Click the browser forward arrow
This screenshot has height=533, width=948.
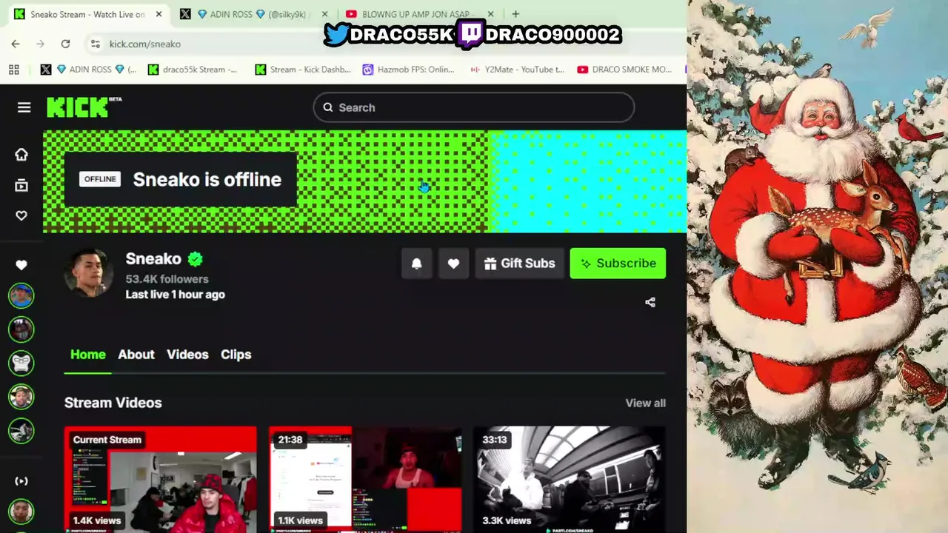pyautogui.click(x=41, y=44)
